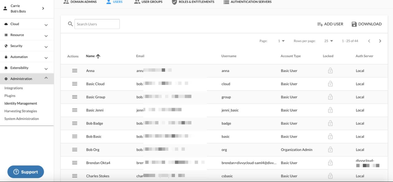The image size is (393, 182).
Task: Toggle lock for Charles Stokes account
Action: pyautogui.click(x=330, y=176)
